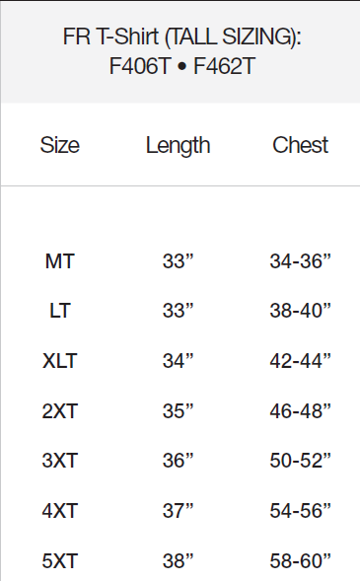Click the Size column header

click(x=59, y=145)
